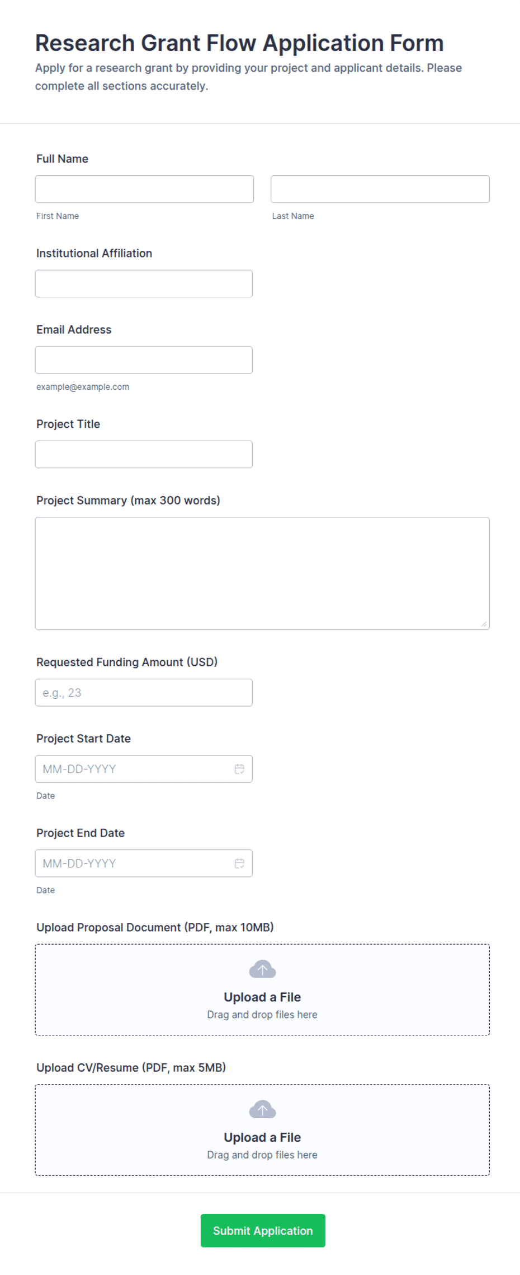This screenshot has width=520, height=1275.
Task: Click the Requested Funding Amount field
Action: click(x=144, y=693)
